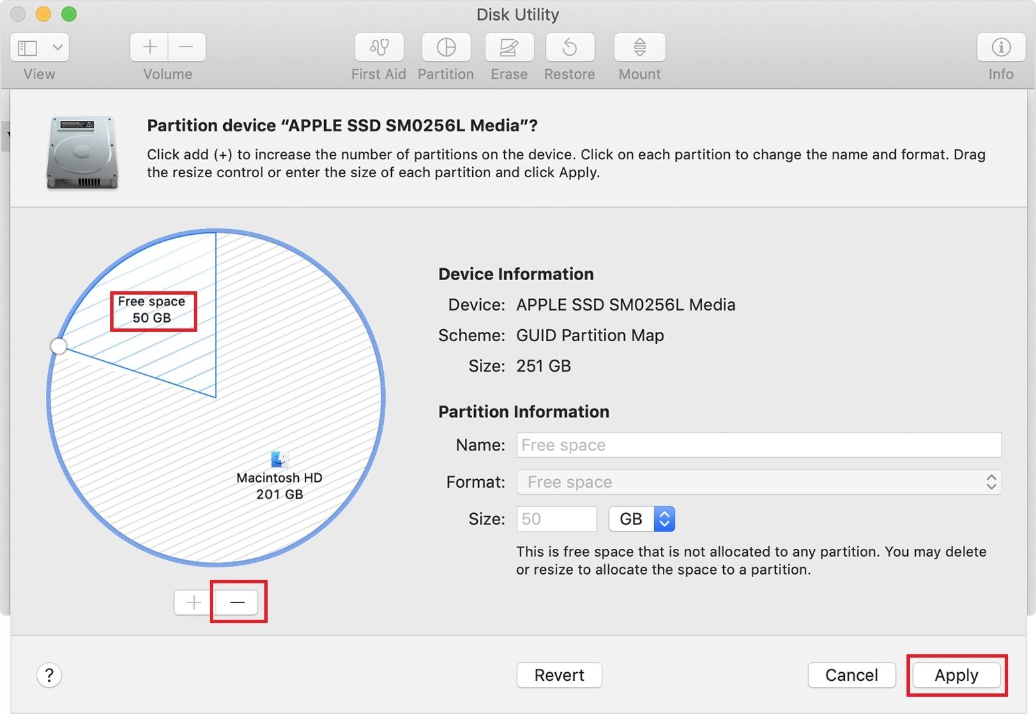
Task: Click the "GUID Partition Map" scheme text
Action: coord(590,336)
